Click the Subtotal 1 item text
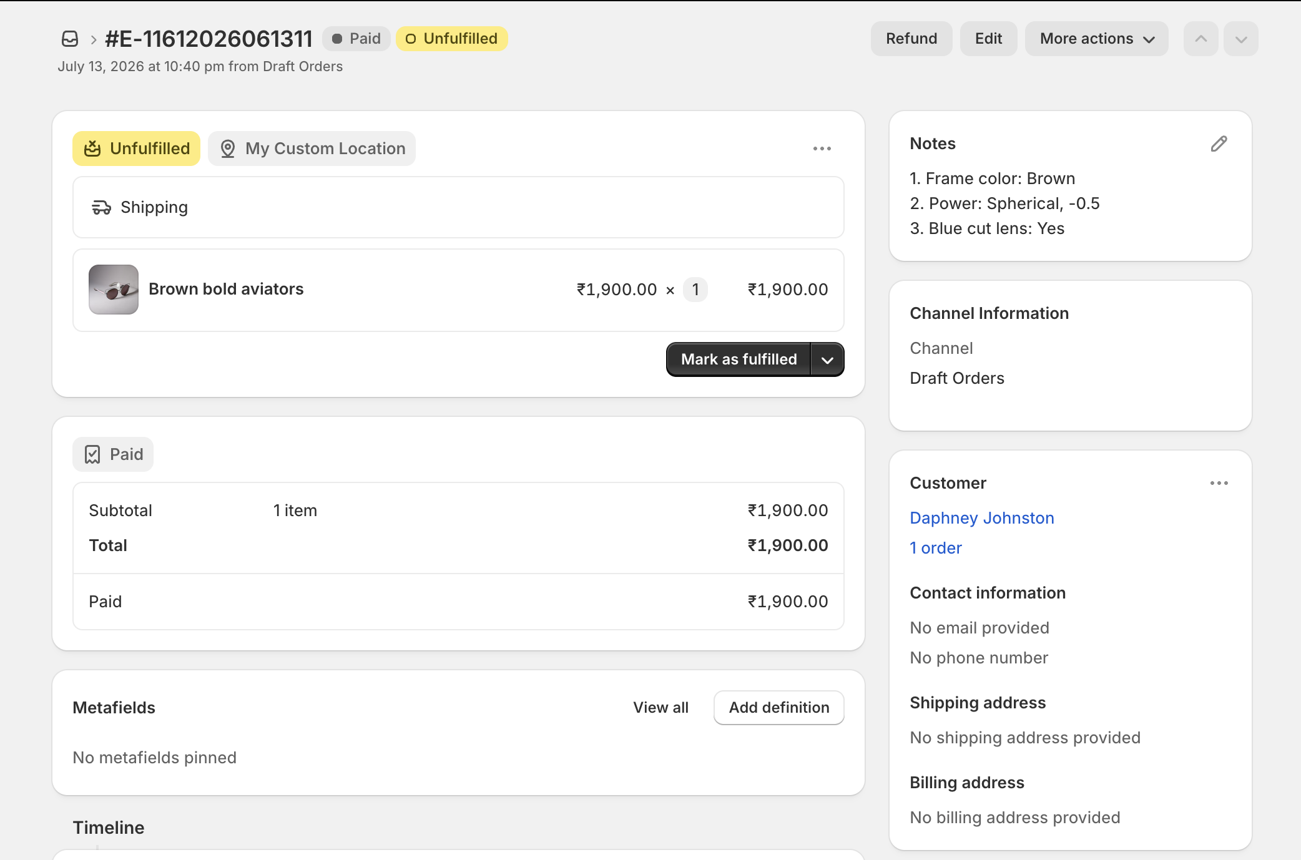 click(x=295, y=511)
